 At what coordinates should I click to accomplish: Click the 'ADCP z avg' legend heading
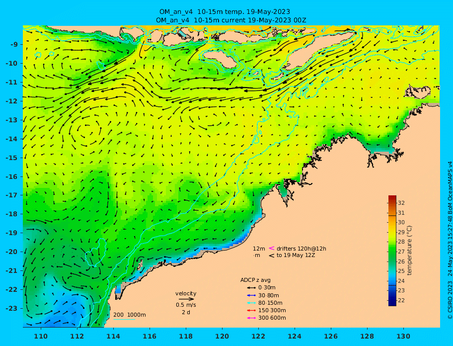(x=255, y=280)
